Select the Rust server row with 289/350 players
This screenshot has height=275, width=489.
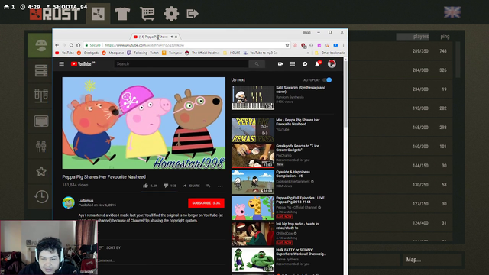pos(400,51)
